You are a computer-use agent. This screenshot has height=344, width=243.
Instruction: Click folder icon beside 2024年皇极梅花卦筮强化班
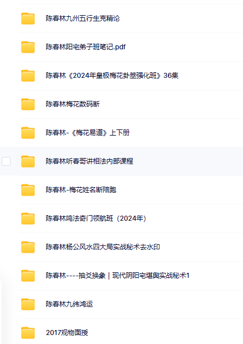click(28, 76)
